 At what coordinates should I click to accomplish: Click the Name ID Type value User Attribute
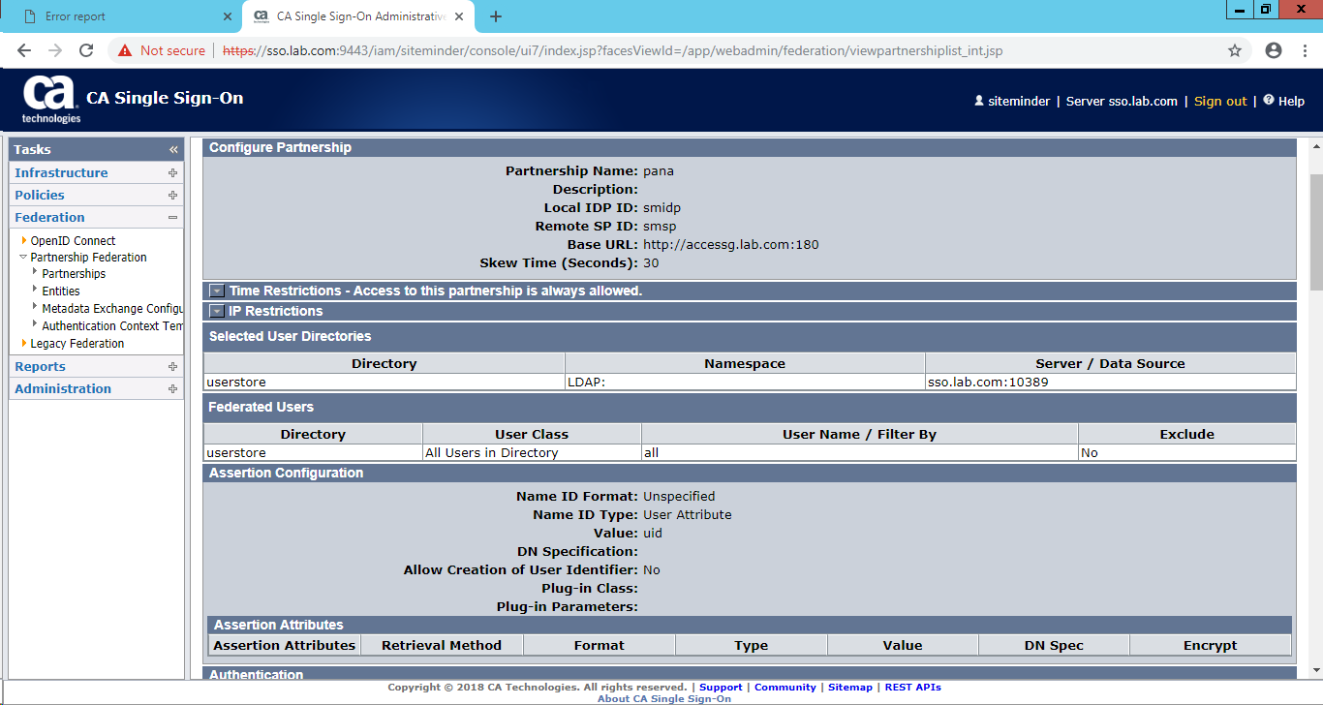[x=688, y=514]
